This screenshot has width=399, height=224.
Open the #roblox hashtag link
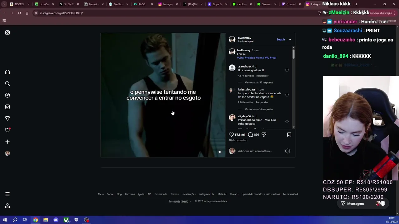[x=250, y=58]
